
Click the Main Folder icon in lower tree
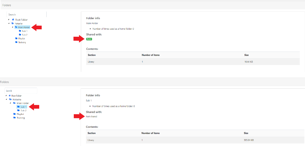tap(15, 103)
